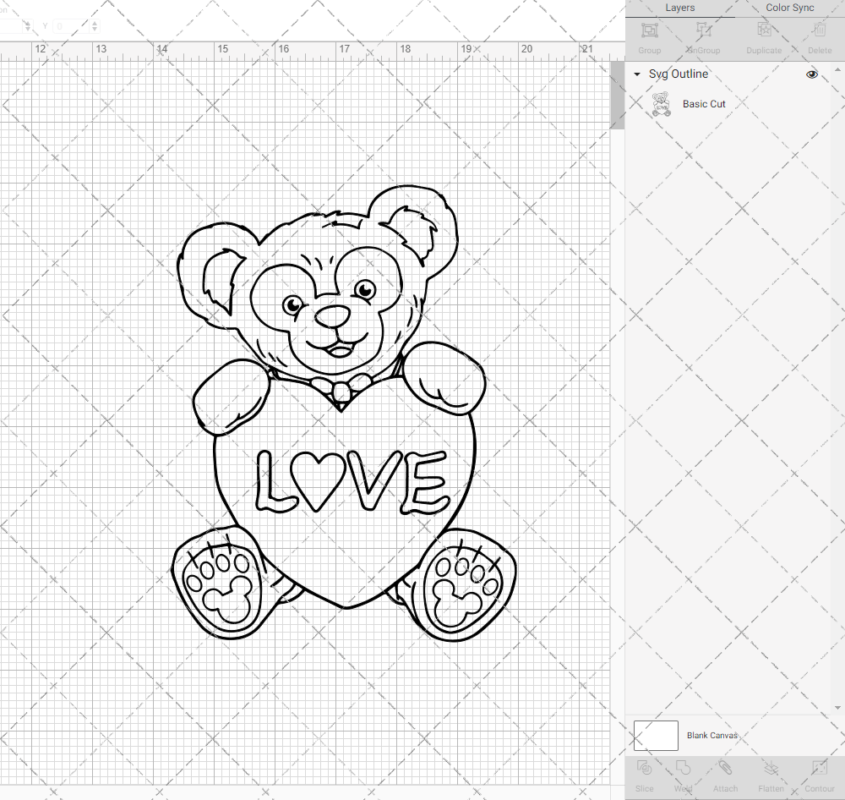Hide the Svg Outline layer with eye icon

pyautogui.click(x=811, y=74)
